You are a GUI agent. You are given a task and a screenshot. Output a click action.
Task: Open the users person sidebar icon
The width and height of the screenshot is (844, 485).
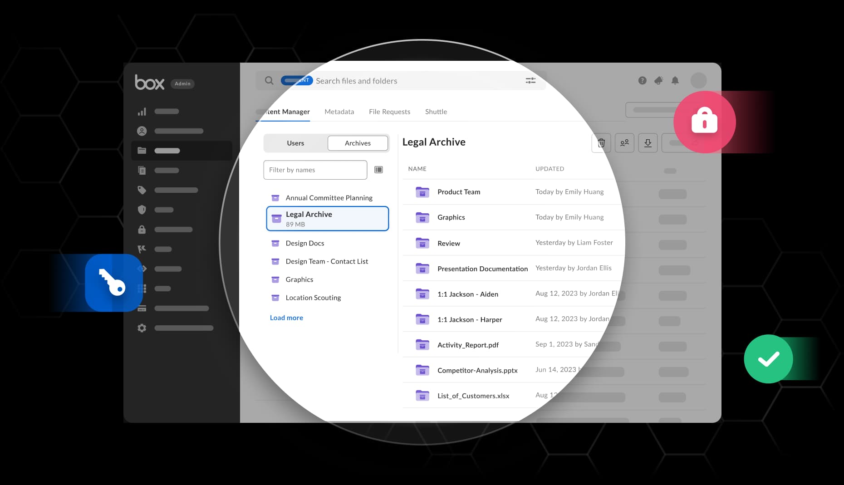point(142,131)
